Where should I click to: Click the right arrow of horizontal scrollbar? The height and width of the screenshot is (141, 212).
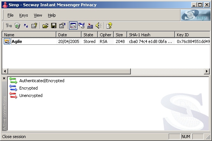[x=207, y=71]
